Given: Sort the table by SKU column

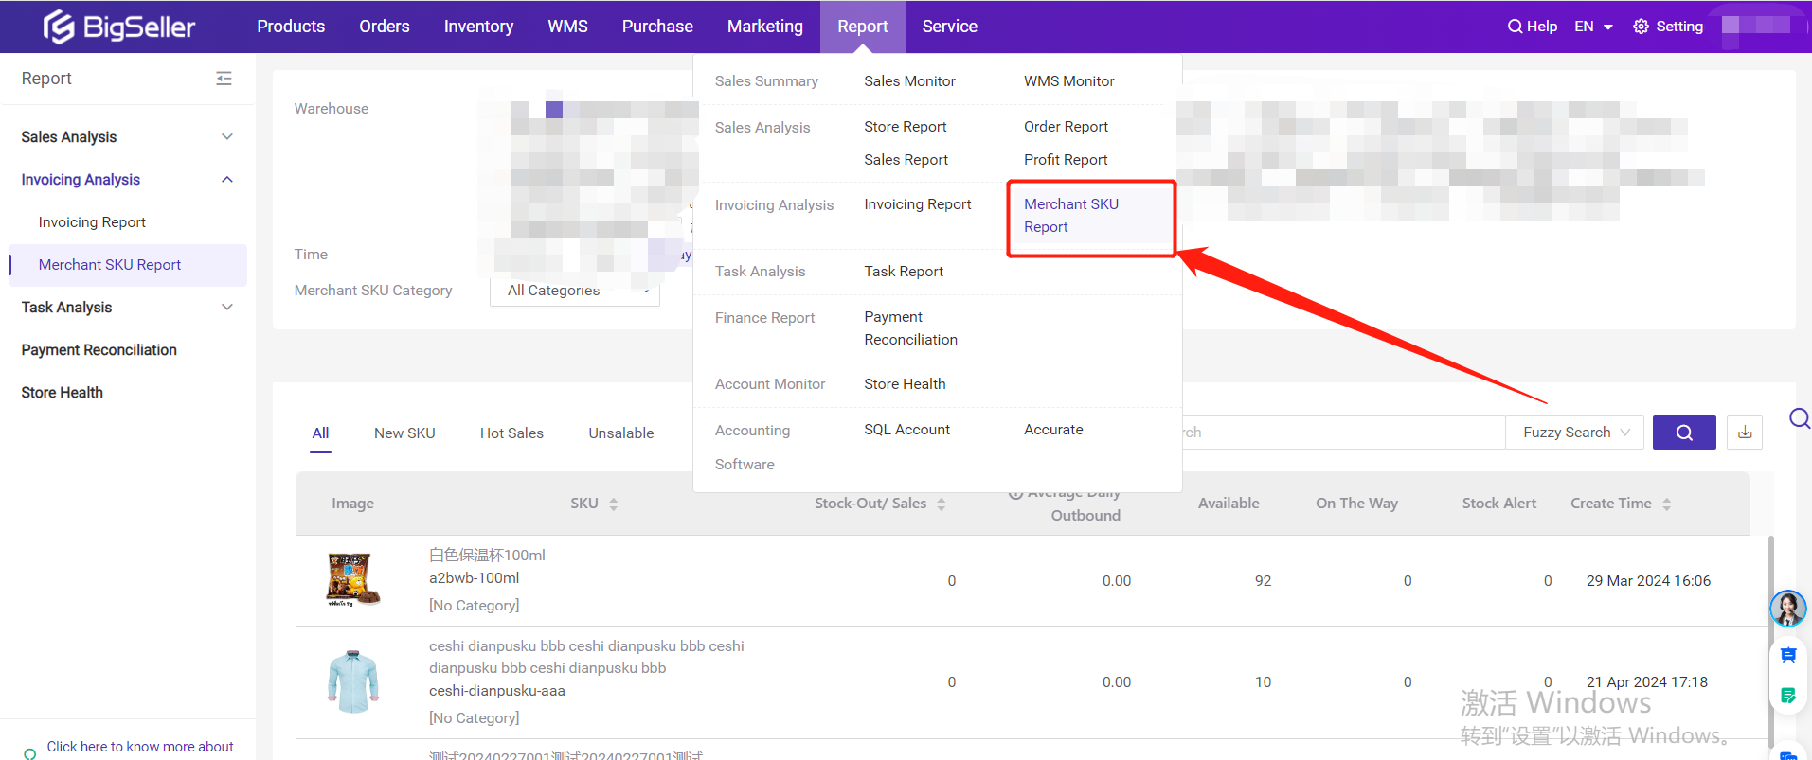Looking at the screenshot, I should click(613, 504).
